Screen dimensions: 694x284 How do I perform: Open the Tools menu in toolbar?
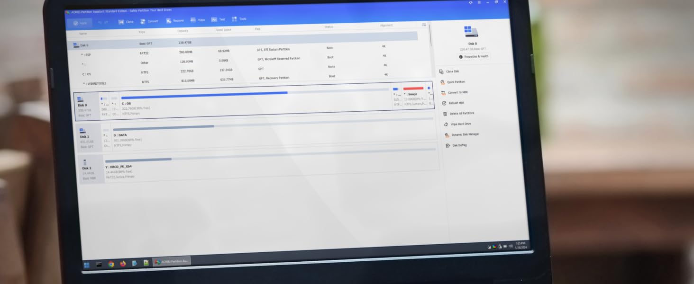pyautogui.click(x=239, y=19)
